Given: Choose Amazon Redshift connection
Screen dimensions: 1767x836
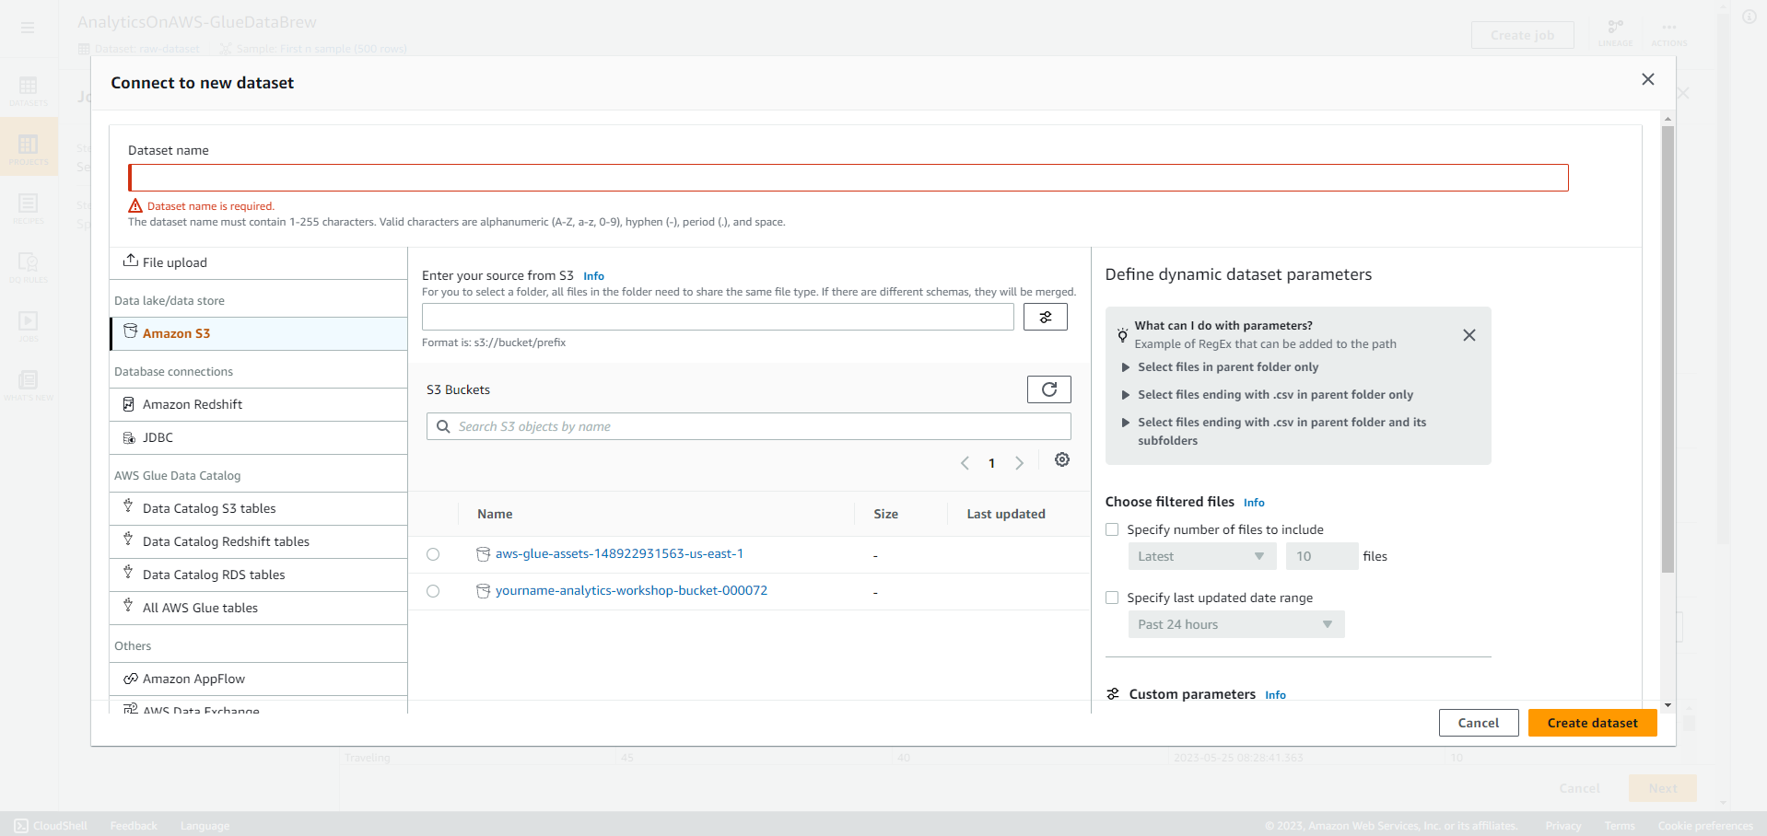Looking at the screenshot, I should click(258, 404).
